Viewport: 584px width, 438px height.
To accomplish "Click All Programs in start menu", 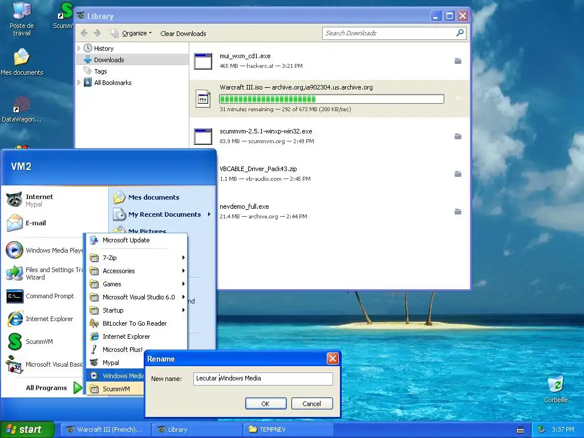I will click(53, 388).
